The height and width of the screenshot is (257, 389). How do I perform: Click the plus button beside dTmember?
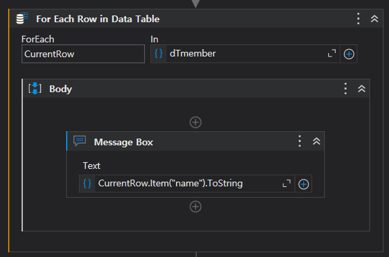coord(349,54)
